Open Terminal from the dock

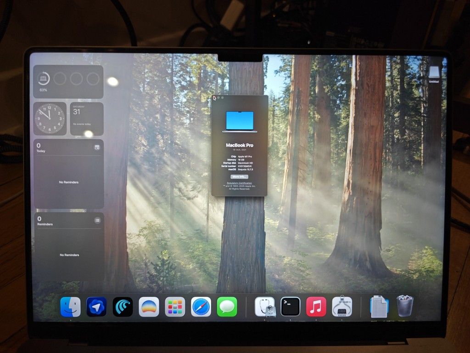[291, 307]
